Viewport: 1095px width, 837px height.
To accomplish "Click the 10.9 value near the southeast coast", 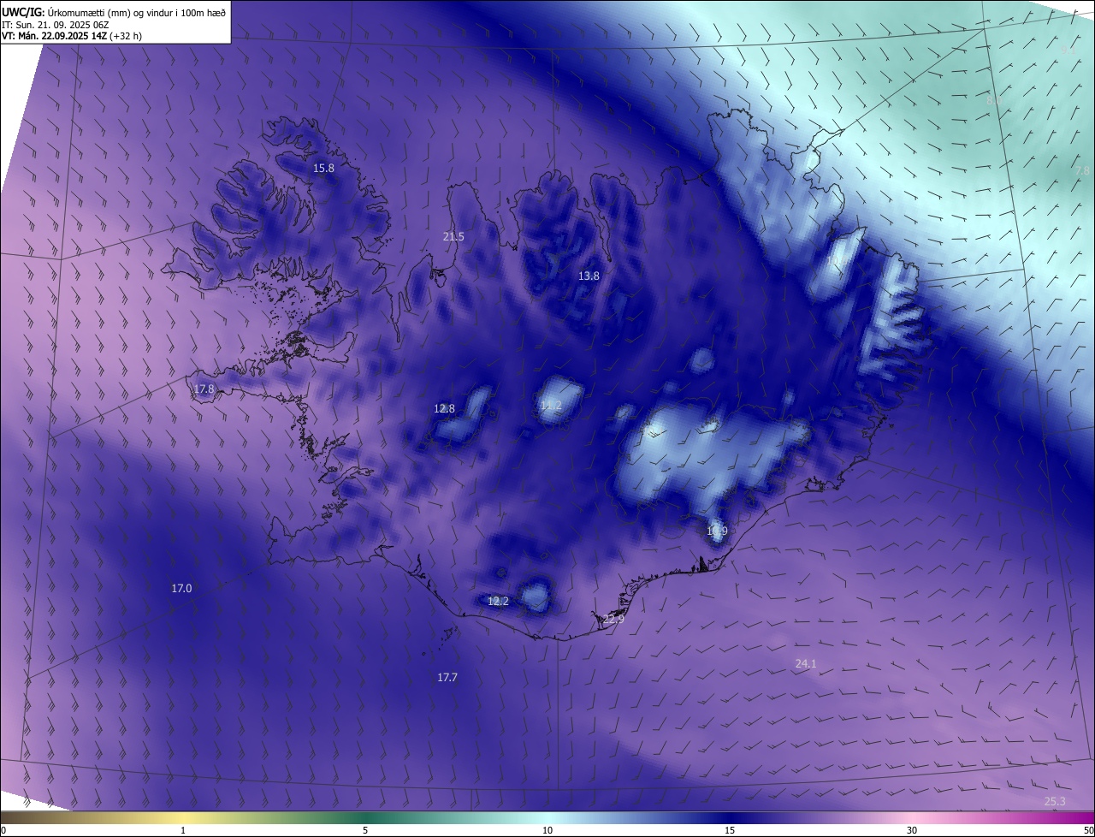I will [x=717, y=531].
